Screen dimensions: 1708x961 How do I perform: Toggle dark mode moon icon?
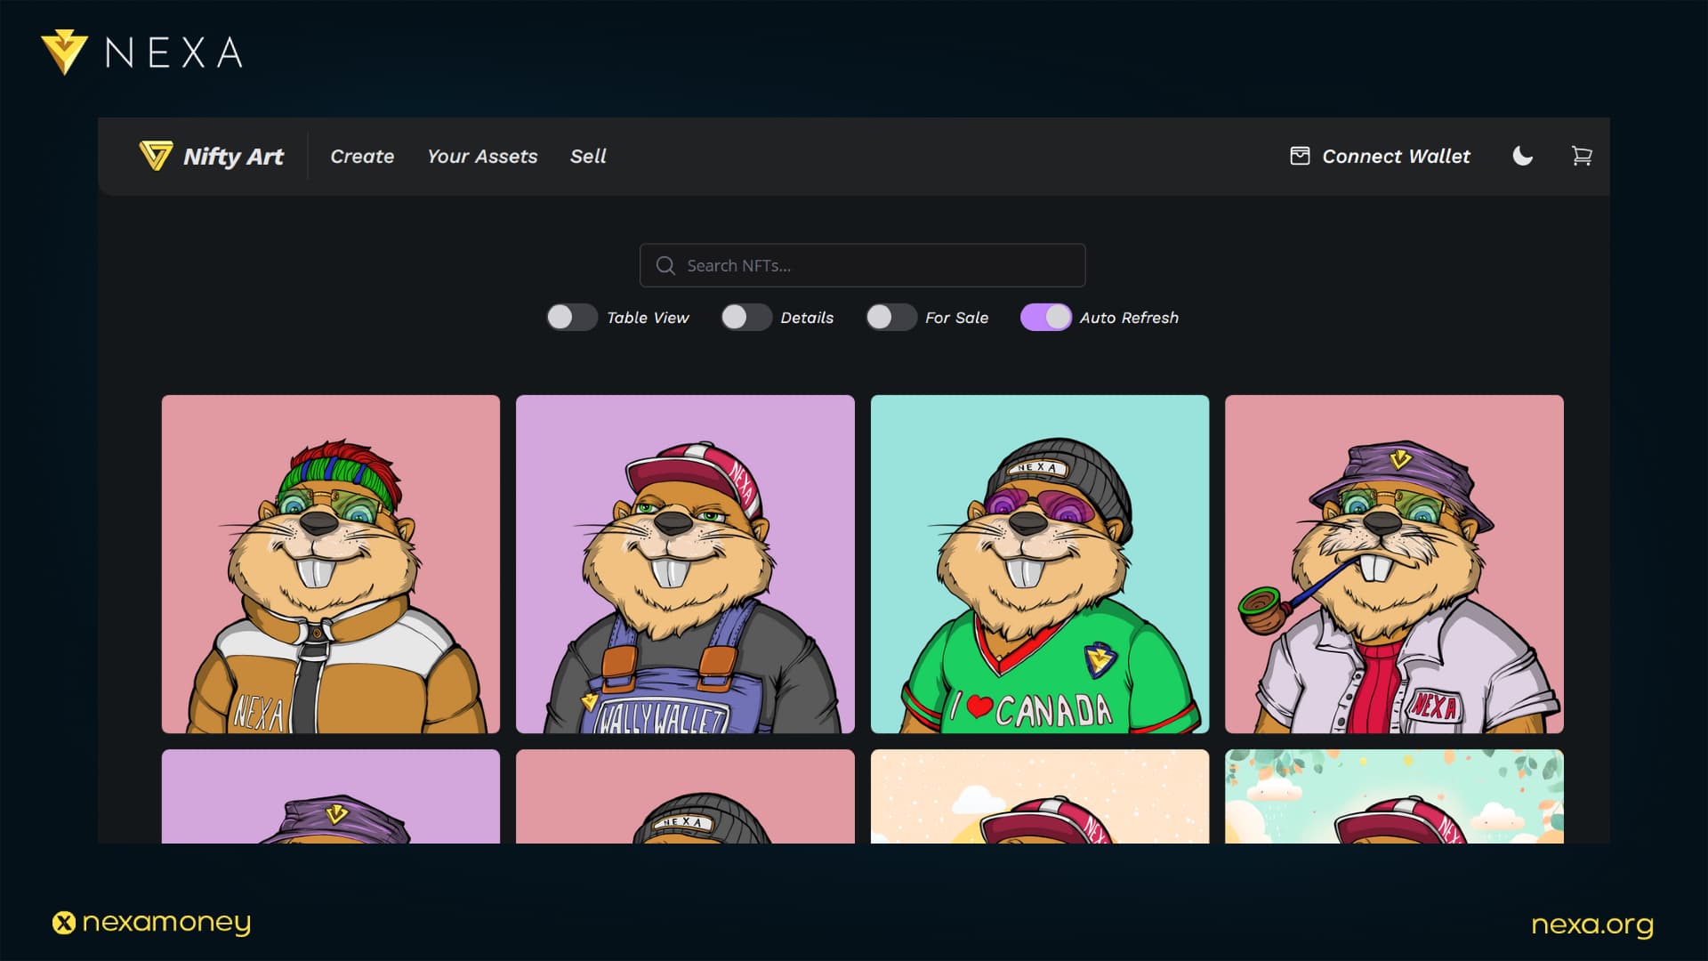click(x=1523, y=156)
